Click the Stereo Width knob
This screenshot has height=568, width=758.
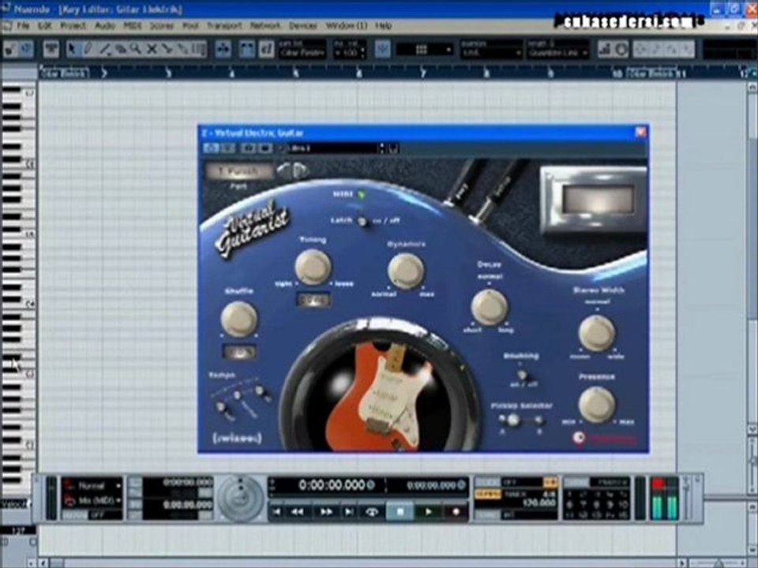pyautogui.click(x=597, y=333)
